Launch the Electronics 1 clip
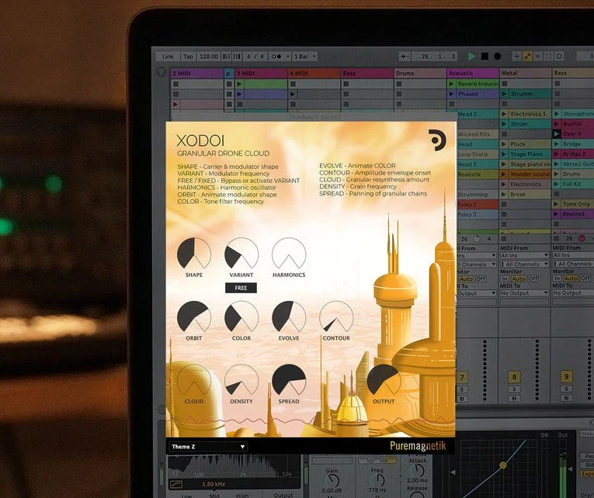This screenshot has width=594, height=498. [x=504, y=114]
